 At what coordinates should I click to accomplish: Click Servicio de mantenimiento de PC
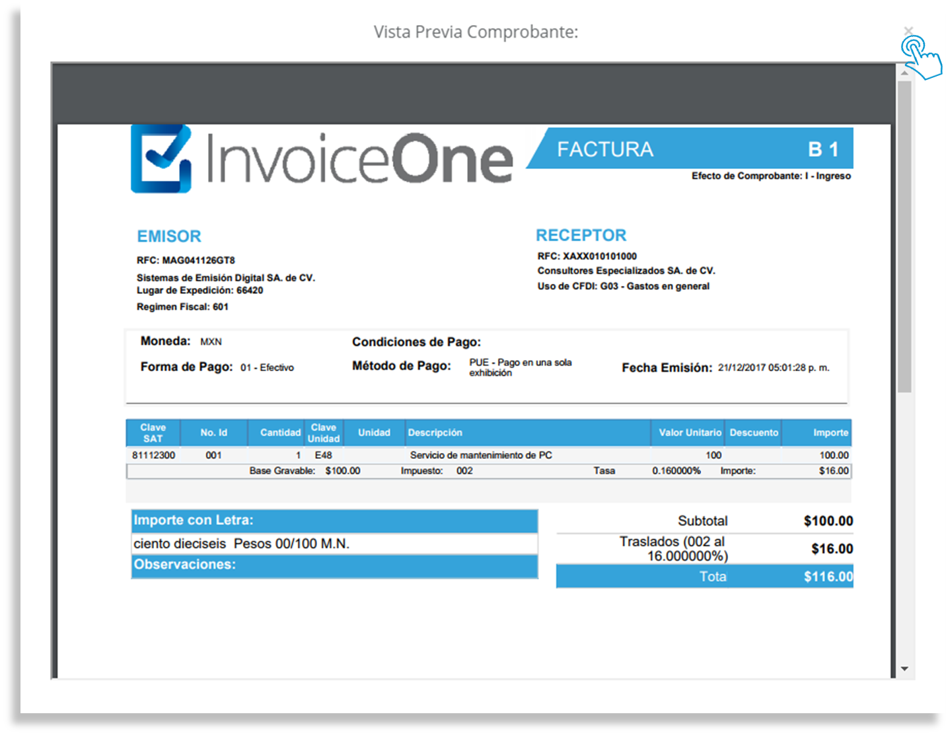click(x=481, y=456)
